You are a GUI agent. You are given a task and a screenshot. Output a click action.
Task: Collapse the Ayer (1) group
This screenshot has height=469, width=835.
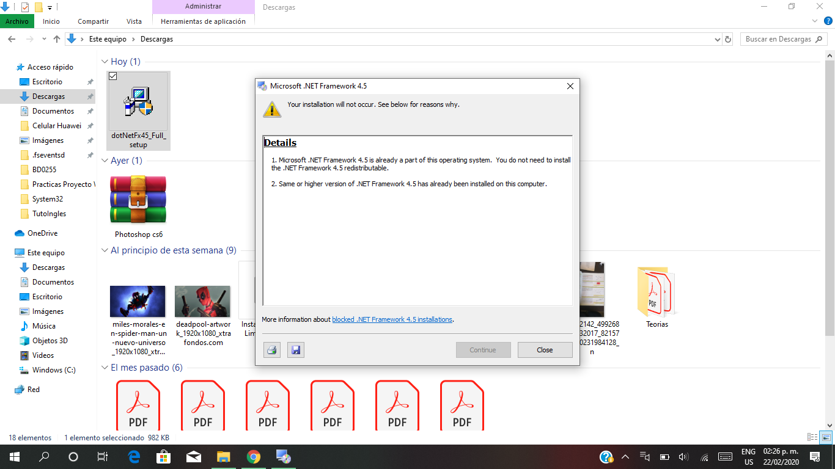click(105, 161)
